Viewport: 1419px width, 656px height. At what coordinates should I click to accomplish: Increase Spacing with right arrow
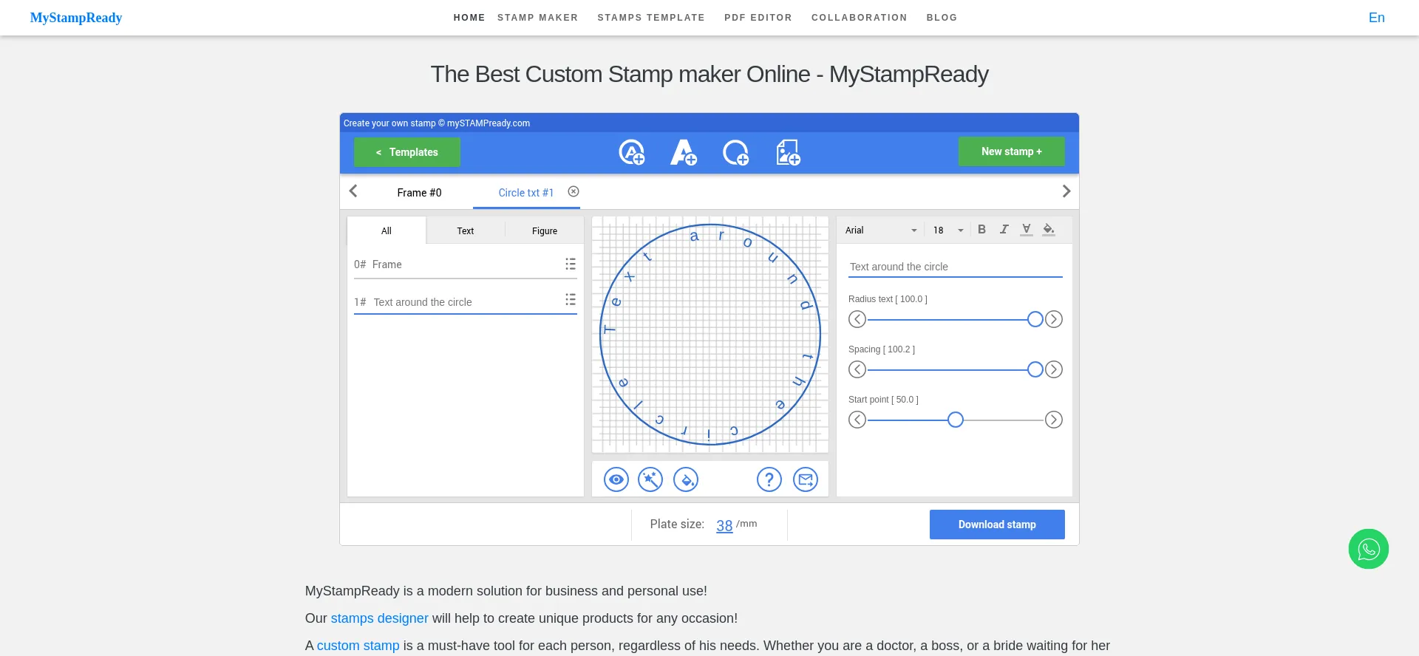(x=1054, y=369)
